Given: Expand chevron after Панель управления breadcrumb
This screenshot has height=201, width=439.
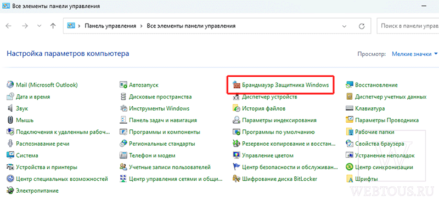Looking at the screenshot, I should pyautogui.click(x=141, y=26).
